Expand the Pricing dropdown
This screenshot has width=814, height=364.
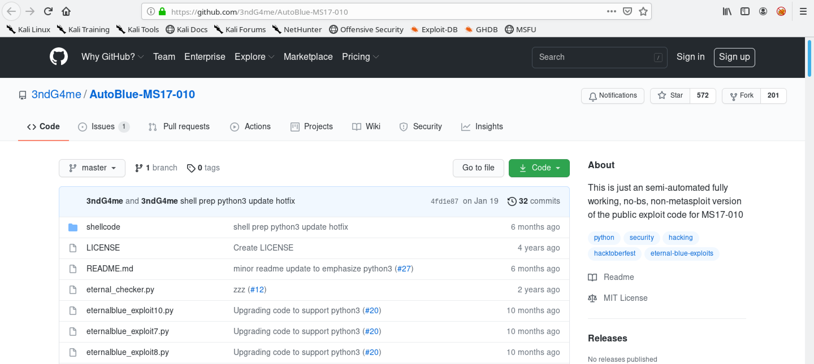pos(360,57)
